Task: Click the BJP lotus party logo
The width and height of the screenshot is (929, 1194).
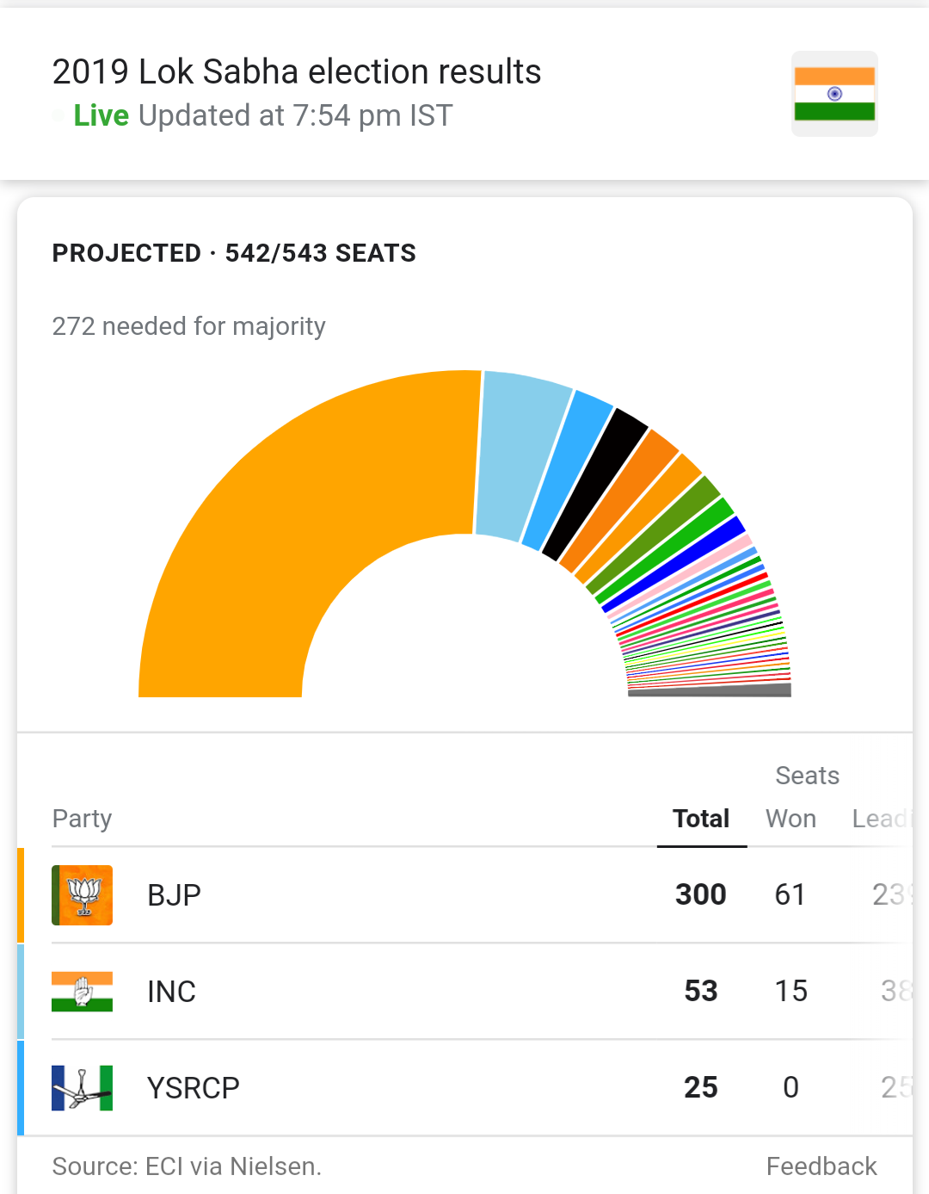Action: click(x=83, y=895)
